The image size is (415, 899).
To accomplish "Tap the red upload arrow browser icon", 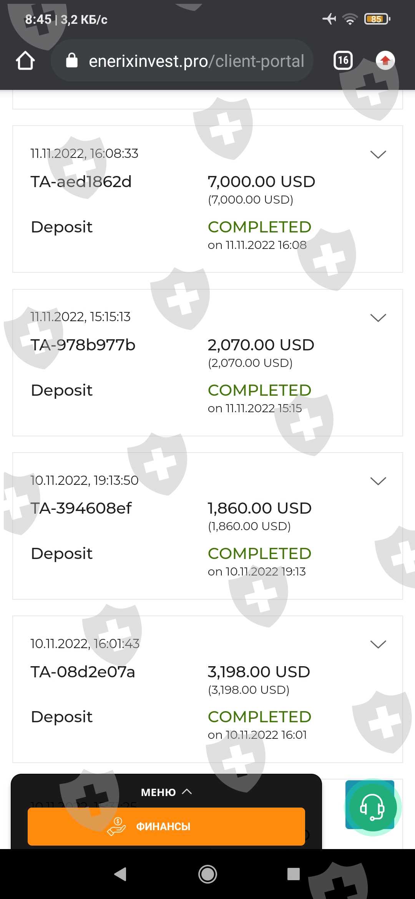I will [385, 60].
